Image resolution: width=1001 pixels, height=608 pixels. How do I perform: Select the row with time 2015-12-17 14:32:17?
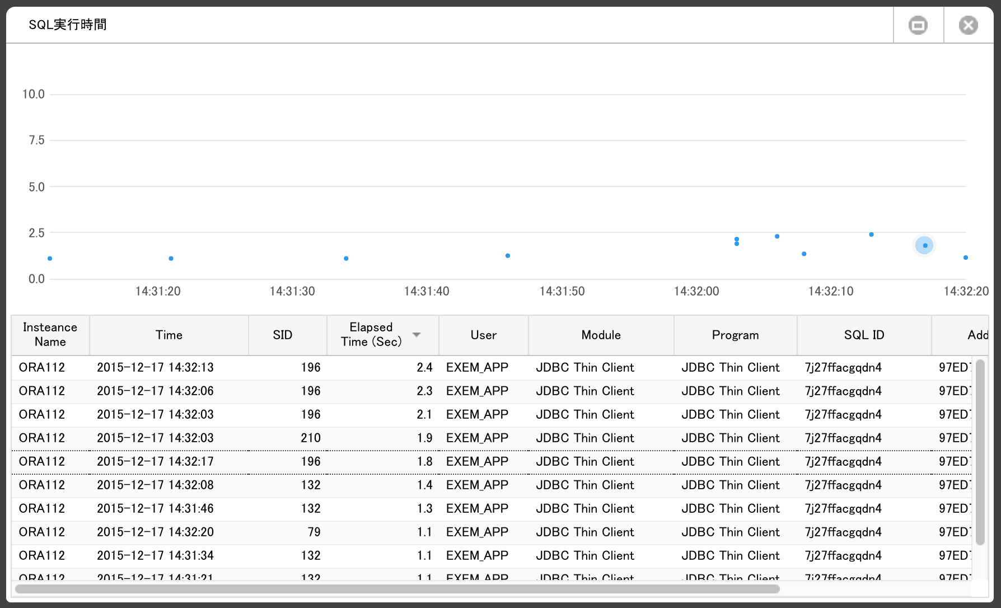492,462
